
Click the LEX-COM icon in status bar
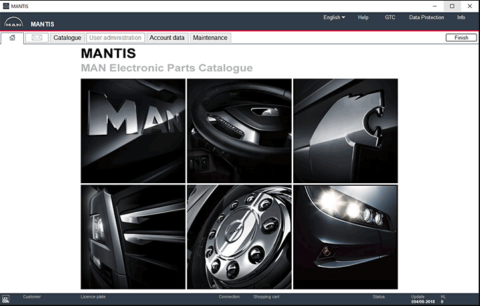tap(6, 299)
